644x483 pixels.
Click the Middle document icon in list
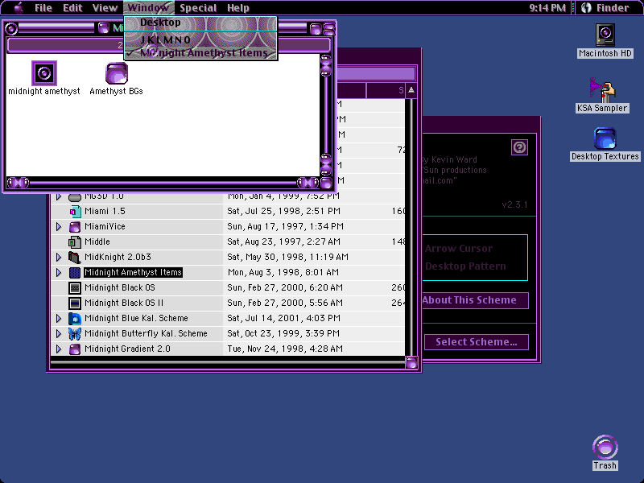75,242
